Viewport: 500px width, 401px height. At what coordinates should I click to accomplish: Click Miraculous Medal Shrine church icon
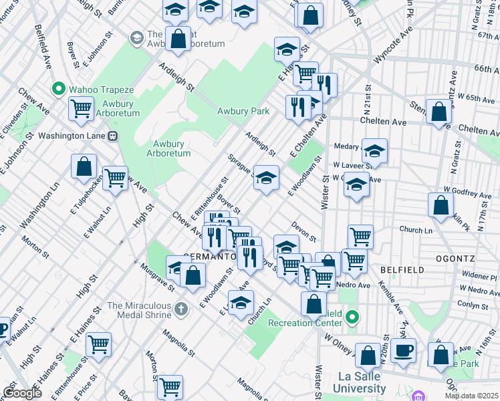tap(181, 309)
